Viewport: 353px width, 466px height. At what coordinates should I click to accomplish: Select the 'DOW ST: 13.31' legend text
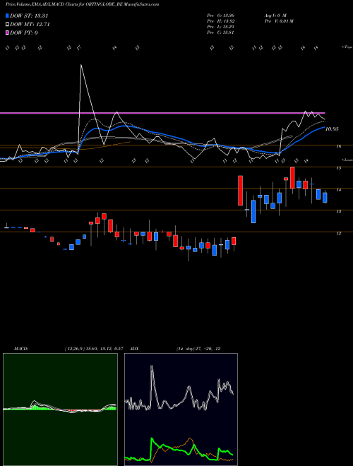coord(29,16)
